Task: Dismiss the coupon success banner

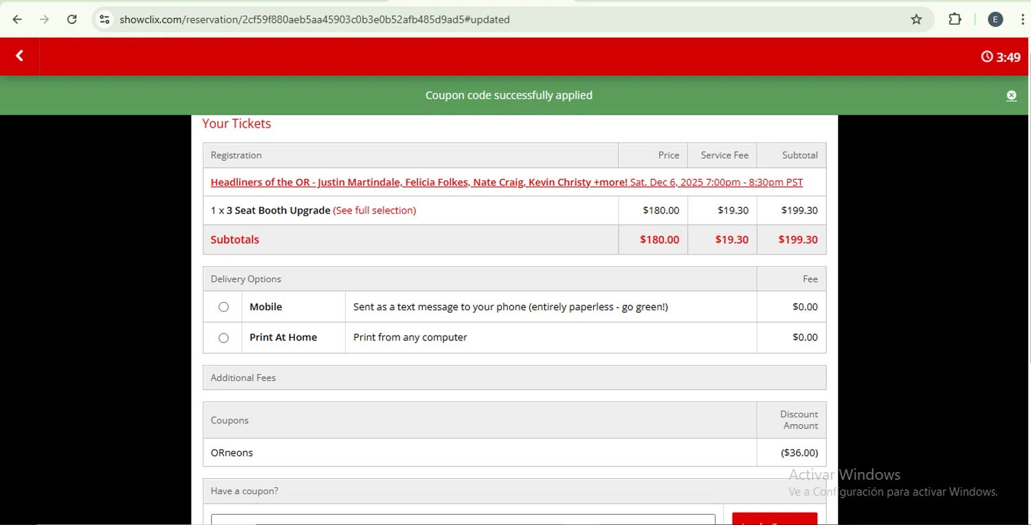Action: coord(1011,96)
